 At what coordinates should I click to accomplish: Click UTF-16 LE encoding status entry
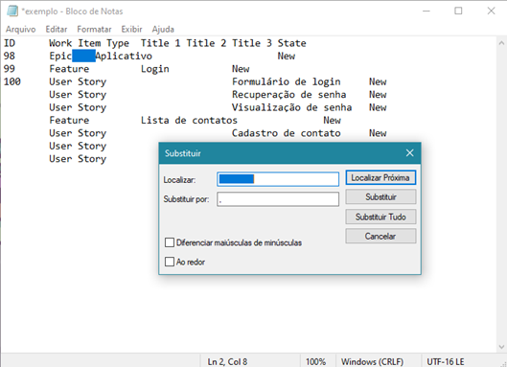[446, 361]
